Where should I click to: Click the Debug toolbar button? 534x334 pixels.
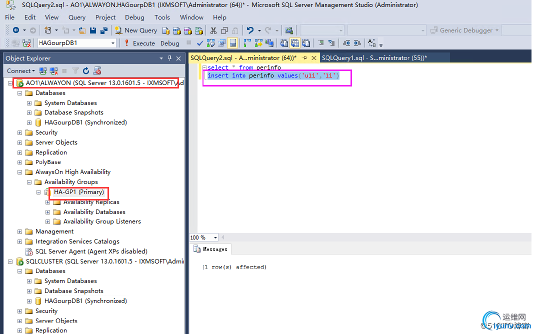click(170, 43)
